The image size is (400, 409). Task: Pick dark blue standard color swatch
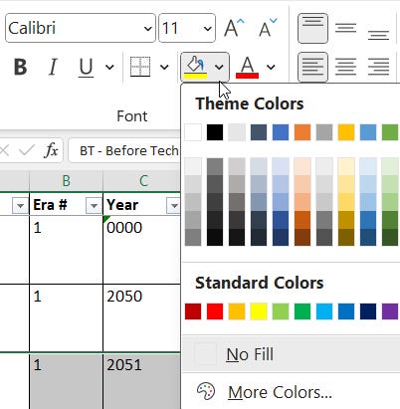[368, 311]
